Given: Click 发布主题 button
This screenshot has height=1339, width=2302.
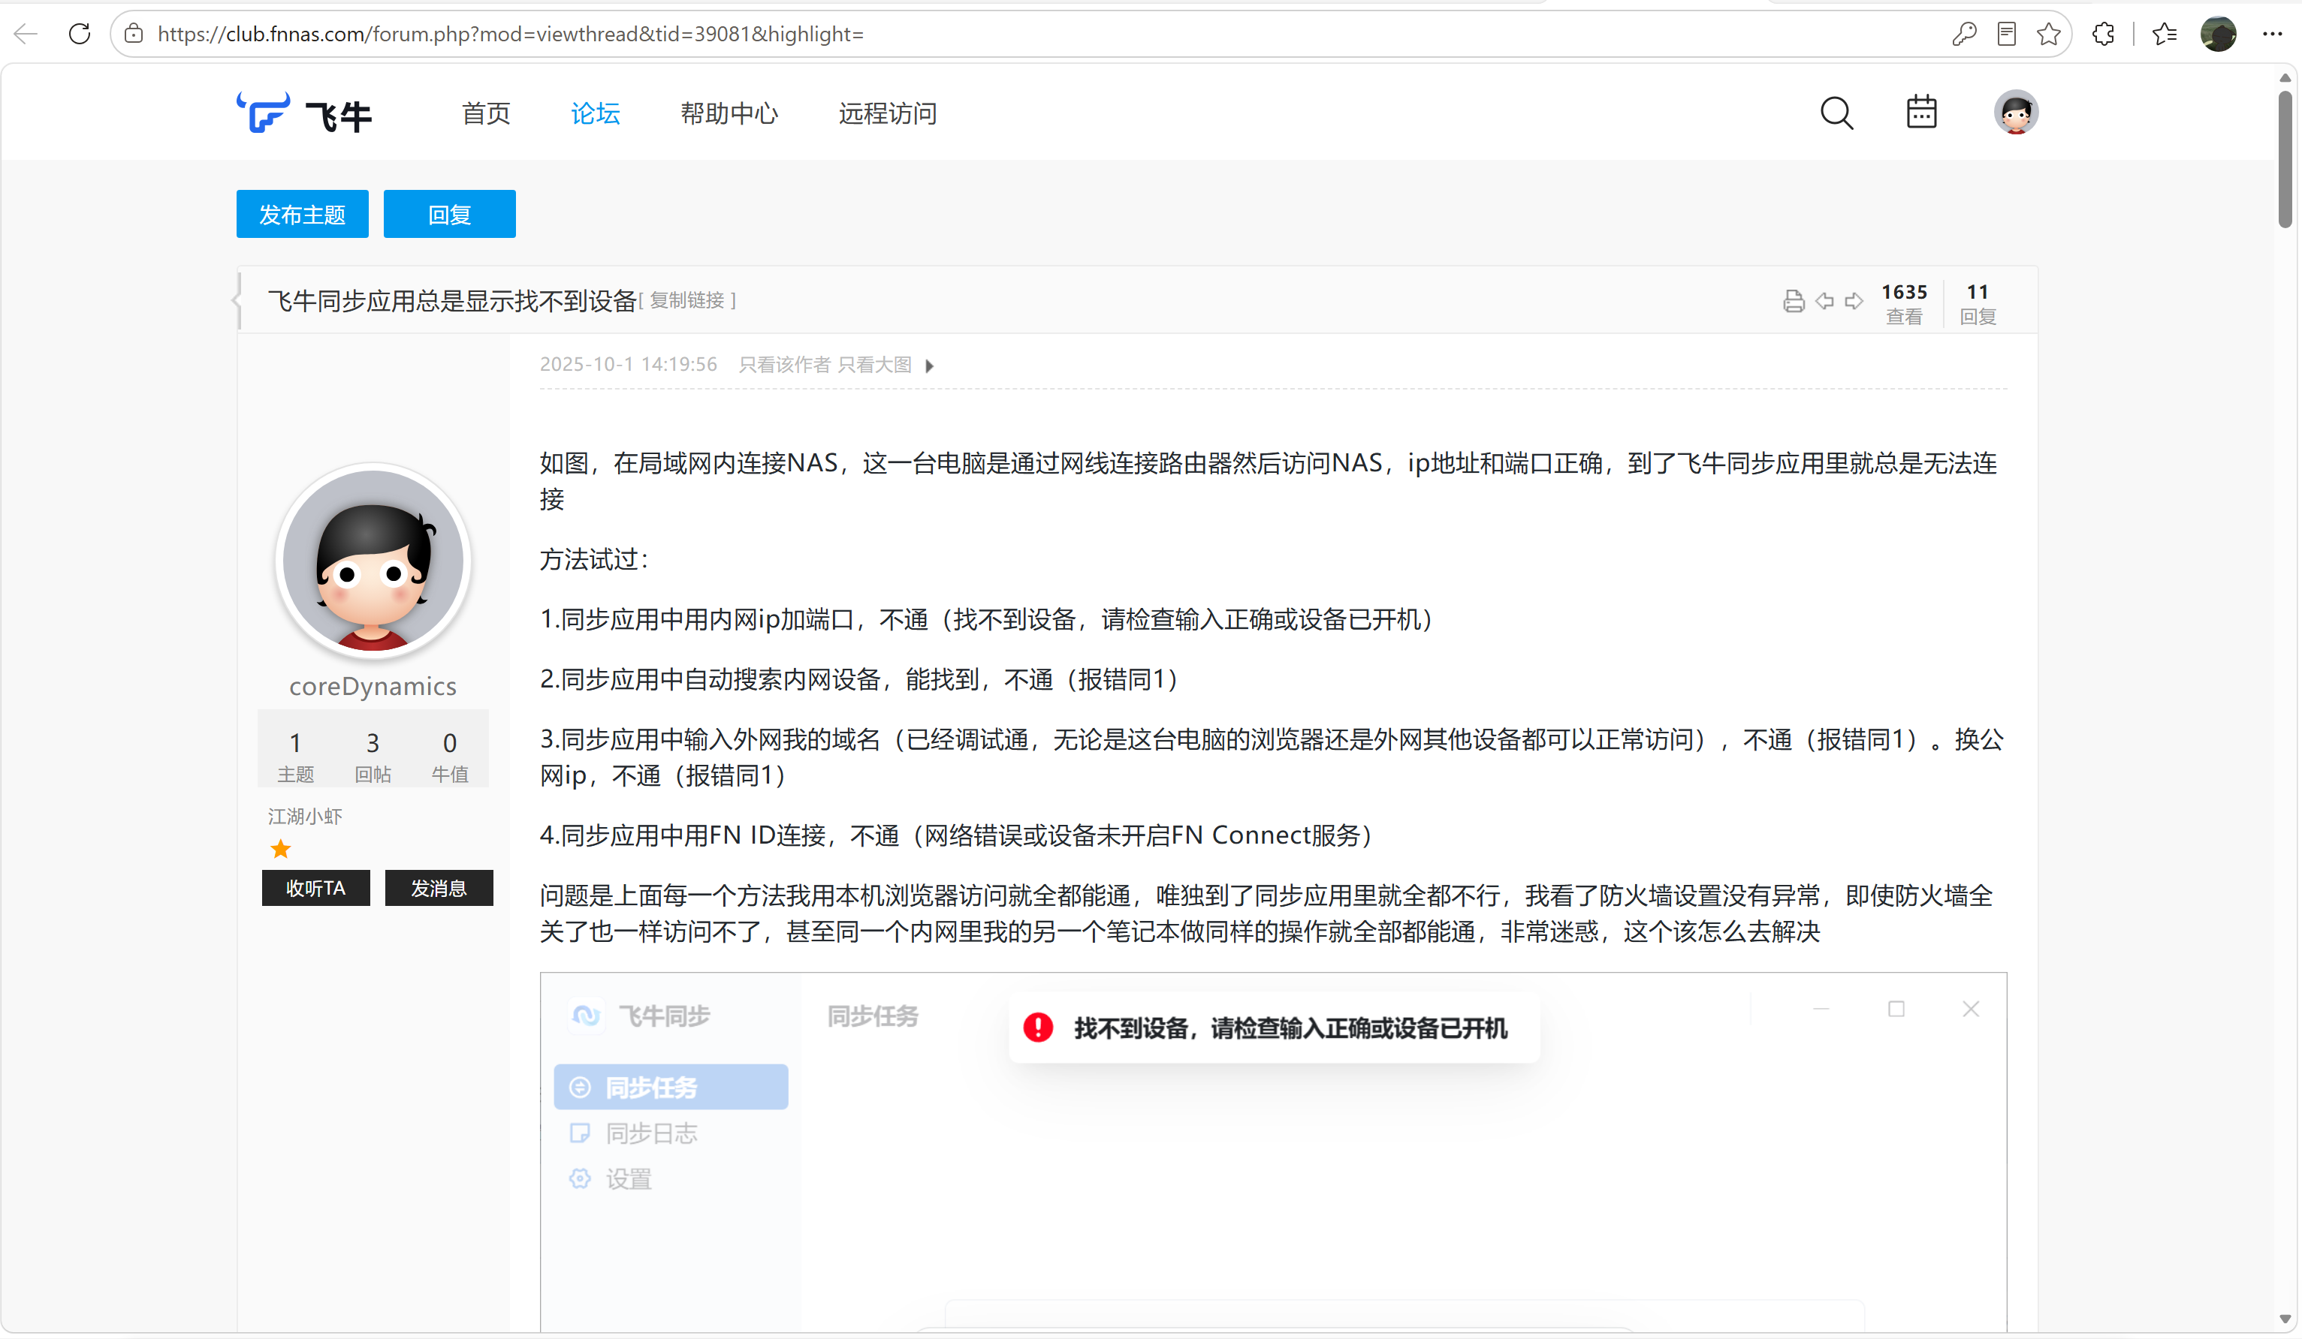Looking at the screenshot, I should pyautogui.click(x=303, y=215).
